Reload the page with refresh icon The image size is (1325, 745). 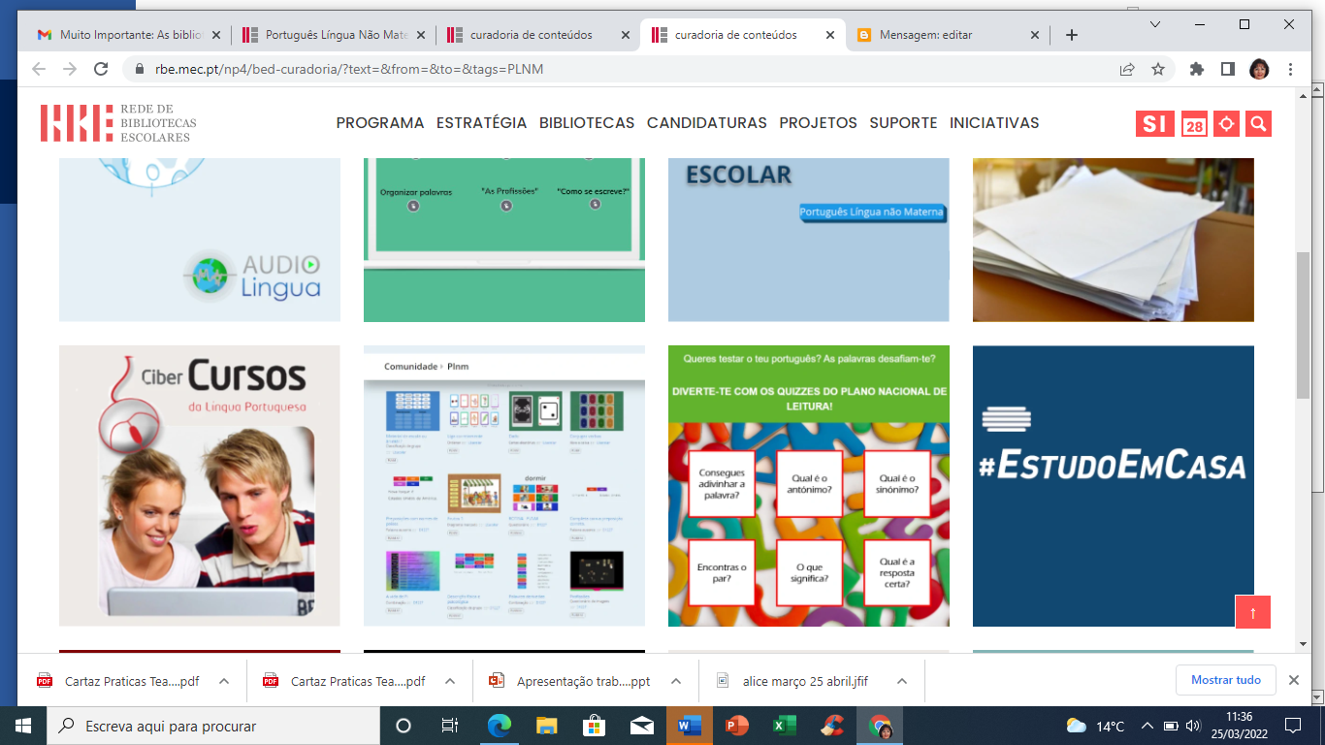pos(100,69)
